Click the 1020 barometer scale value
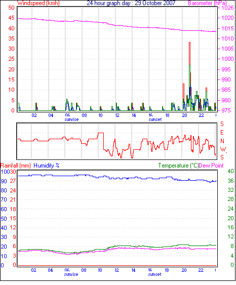The image size is (236, 285). click(x=227, y=18)
